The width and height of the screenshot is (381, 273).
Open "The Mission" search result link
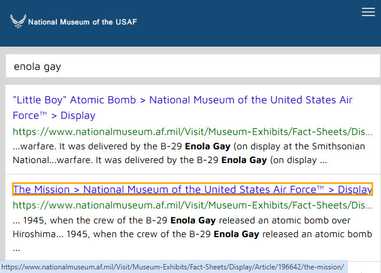point(192,189)
